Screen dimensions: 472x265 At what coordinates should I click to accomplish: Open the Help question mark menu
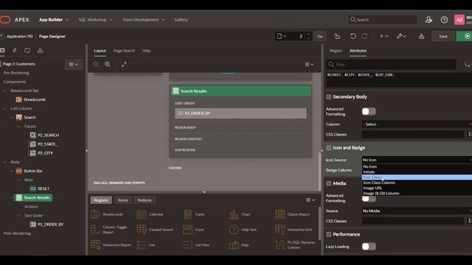tap(444, 20)
